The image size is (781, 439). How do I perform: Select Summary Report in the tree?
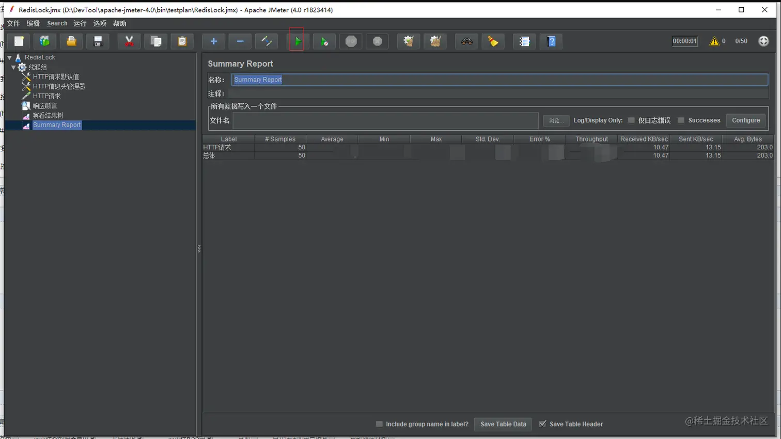coord(57,125)
